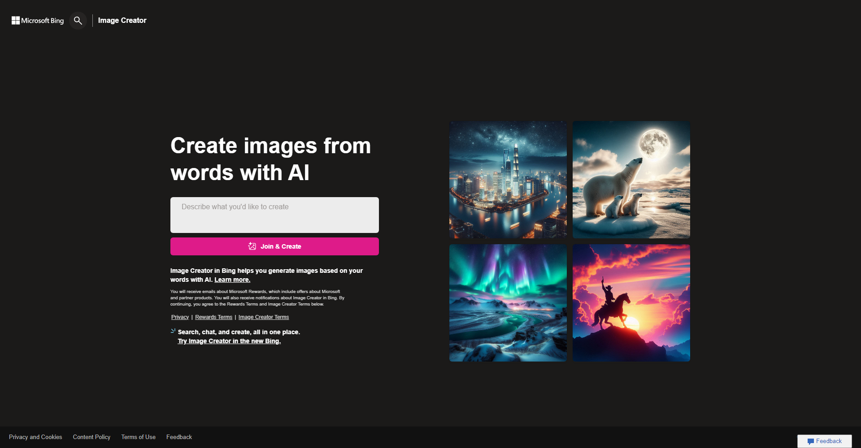861x448 pixels.
Task: Click Try Image Creator in the new Bing
Action: coord(229,341)
